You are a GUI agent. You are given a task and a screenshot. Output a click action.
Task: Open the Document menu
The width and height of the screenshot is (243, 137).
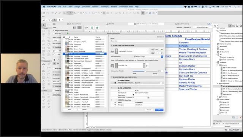coord(86,7)
